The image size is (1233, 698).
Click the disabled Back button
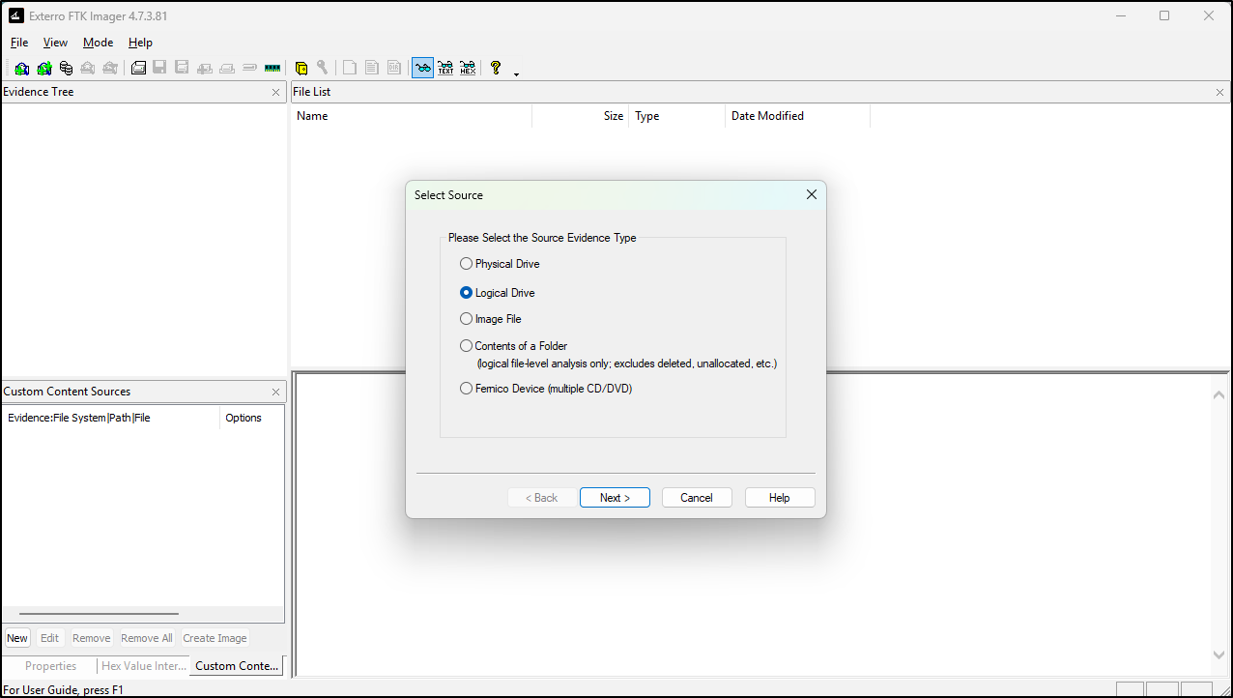coord(542,498)
